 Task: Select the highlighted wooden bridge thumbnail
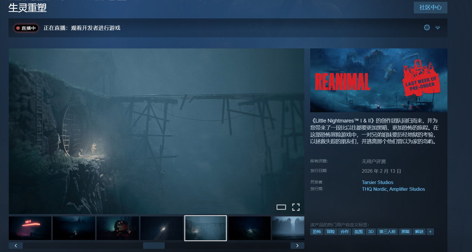point(205,228)
